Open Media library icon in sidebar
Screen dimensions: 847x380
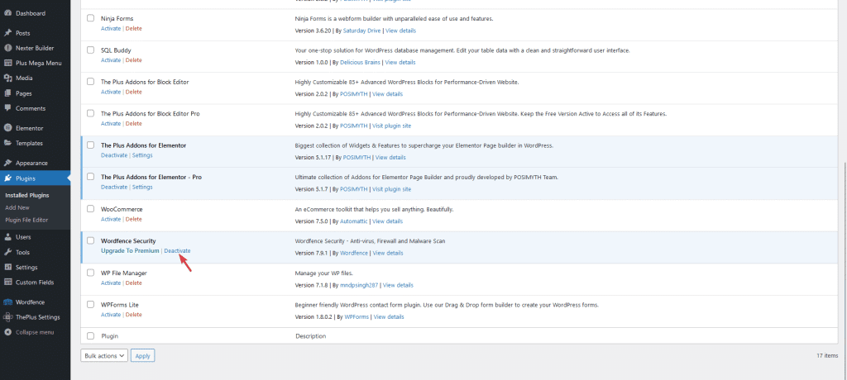tap(7, 78)
